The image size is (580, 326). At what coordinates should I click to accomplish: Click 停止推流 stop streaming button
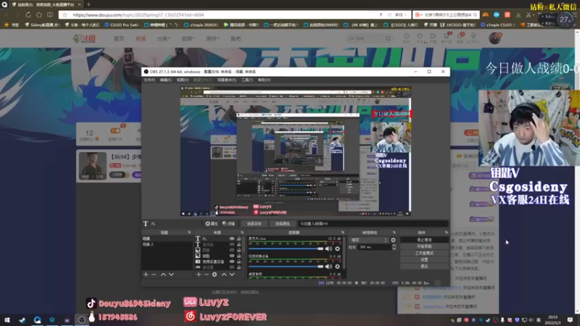point(424,240)
